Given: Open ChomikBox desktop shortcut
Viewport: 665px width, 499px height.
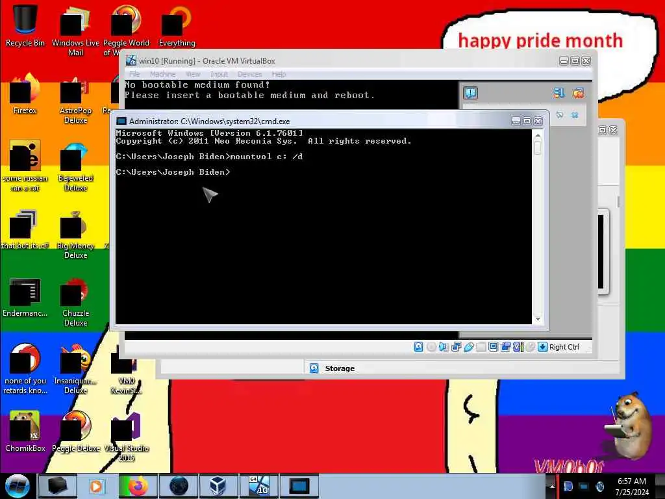Looking at the screenshot, I should tap(25, 432).
